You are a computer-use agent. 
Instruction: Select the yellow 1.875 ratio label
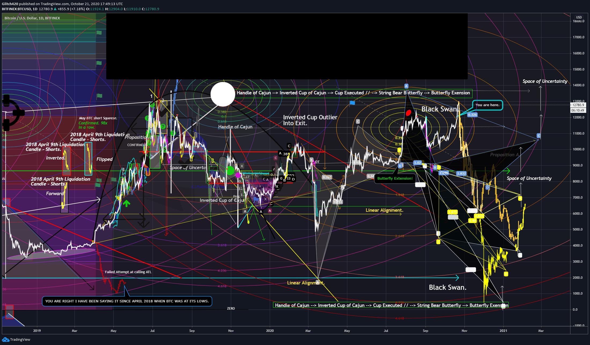point(453,212)
